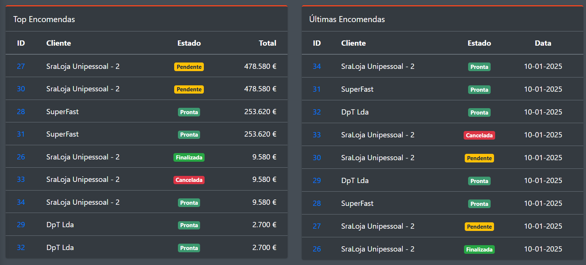Click the Cancelada badge in Top Encomendas

click(x=189, y=180)
